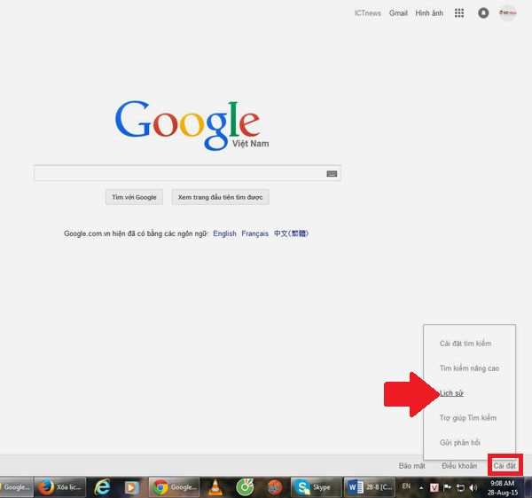Open the volume speaker tray icon

(473, 488)
